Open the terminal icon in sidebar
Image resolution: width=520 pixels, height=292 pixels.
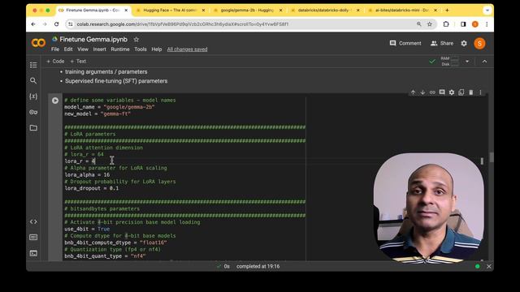[33, 253]
